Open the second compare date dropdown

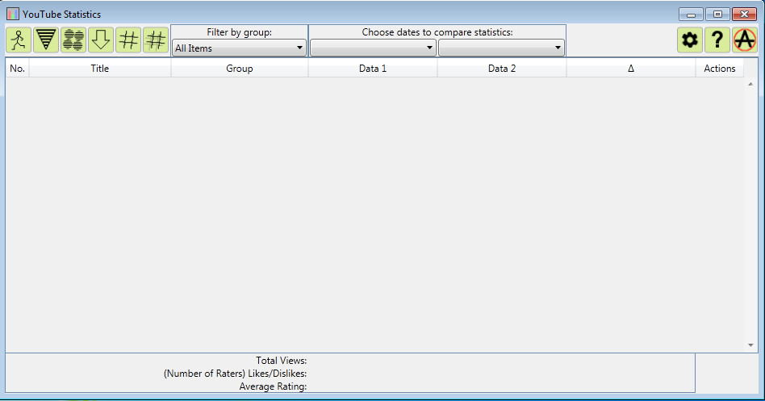click(502, 48)
